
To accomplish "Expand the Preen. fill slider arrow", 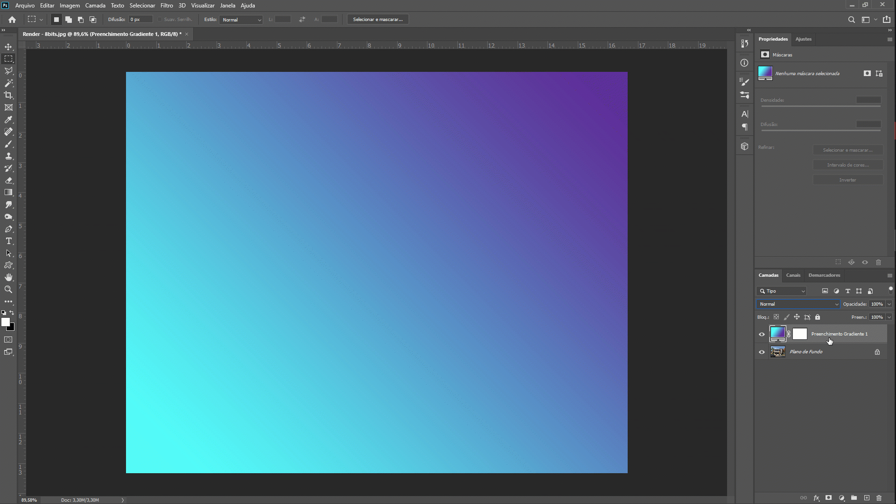I will [889, 317].
